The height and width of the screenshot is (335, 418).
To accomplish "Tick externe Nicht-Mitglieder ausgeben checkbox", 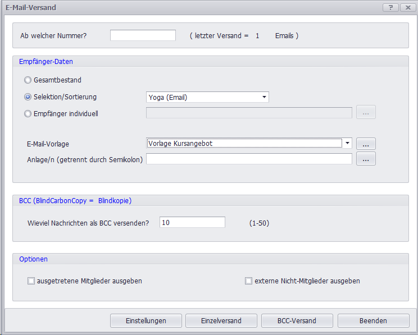I will 248,281.
